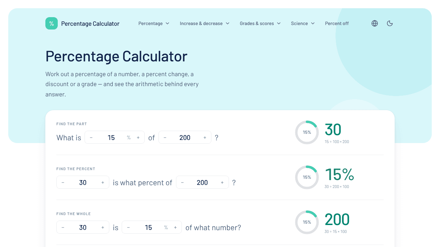Viewport: 440px width, 247px height.
Task: Click the 15% ring beside result 30
Action: tap(307, 132)
